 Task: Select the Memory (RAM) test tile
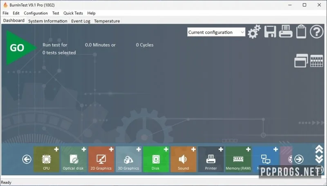[x=238, y=159]
